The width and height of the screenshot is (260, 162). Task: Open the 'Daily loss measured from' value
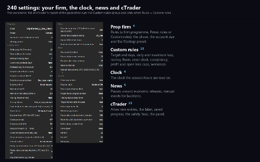pyautogui.click(x=45, y=80)
